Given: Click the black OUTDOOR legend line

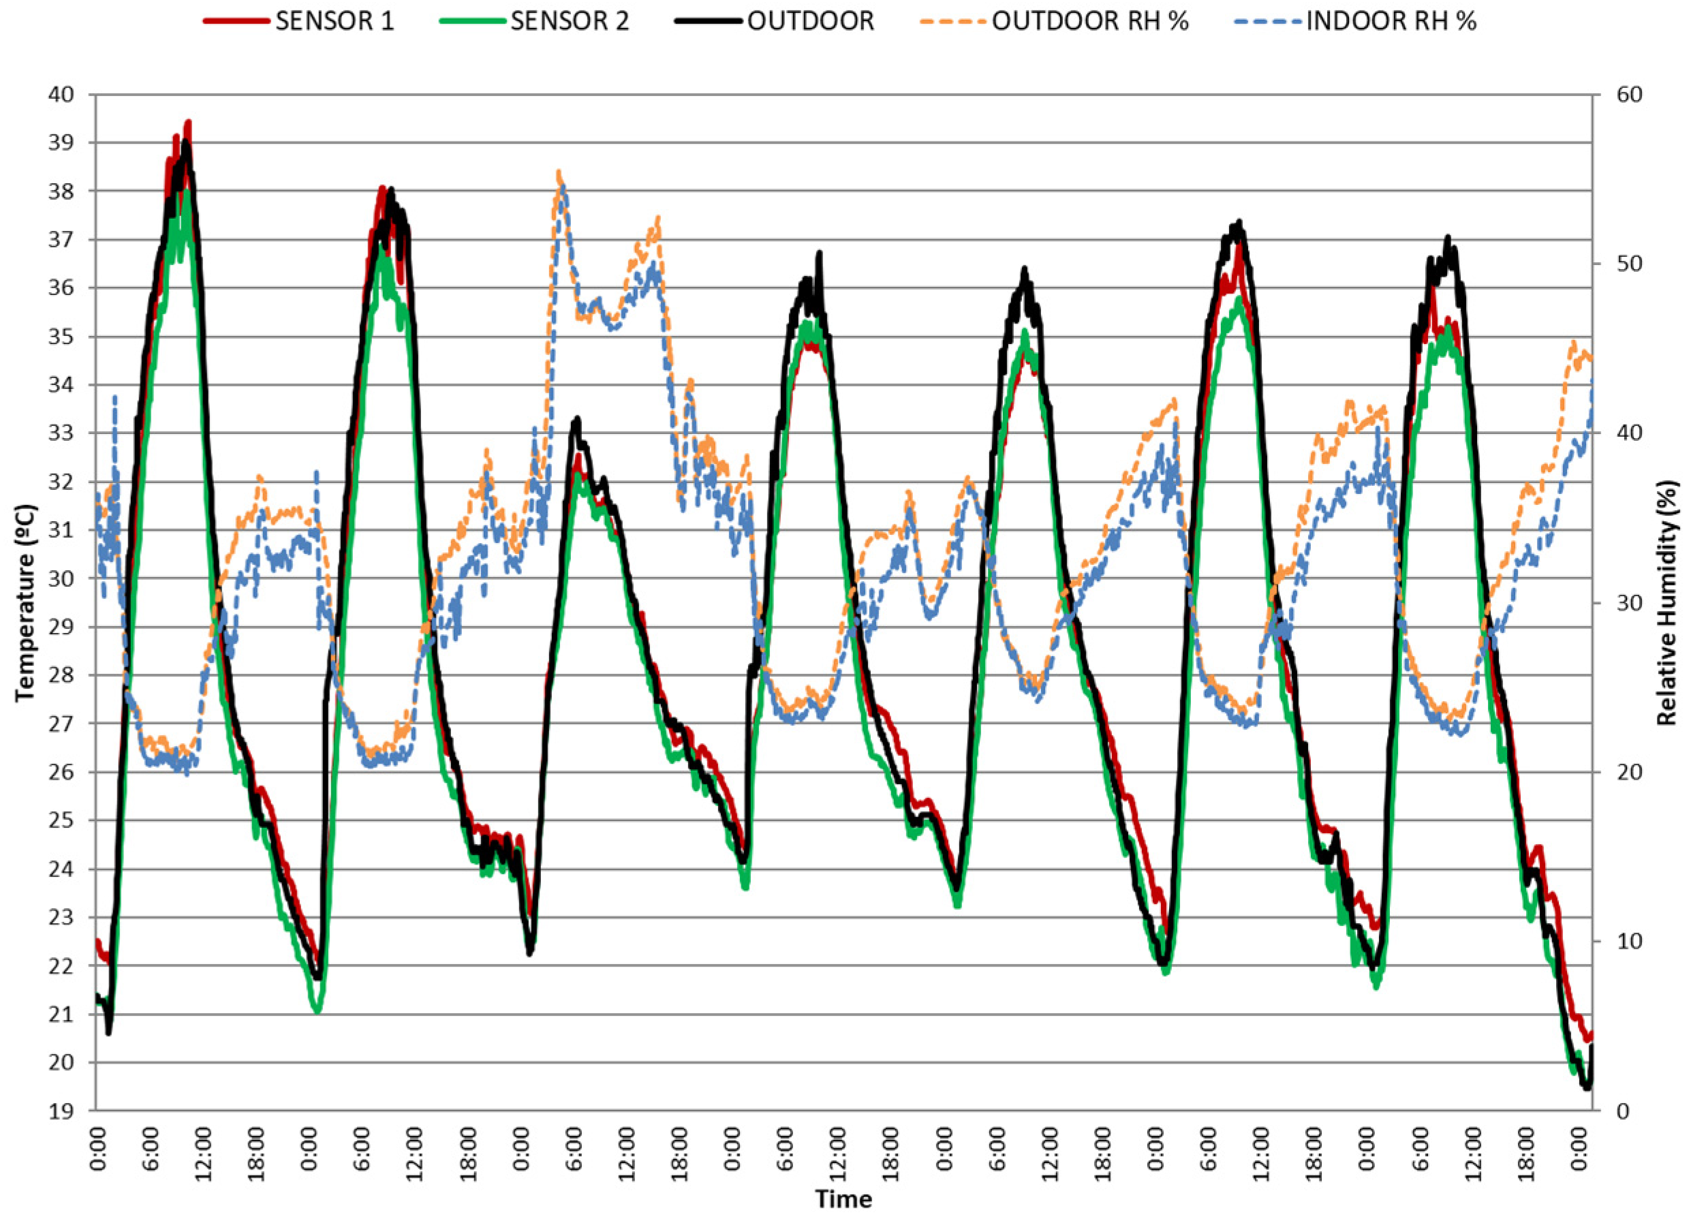Looking at the screenshot, I should coord(709,22).
